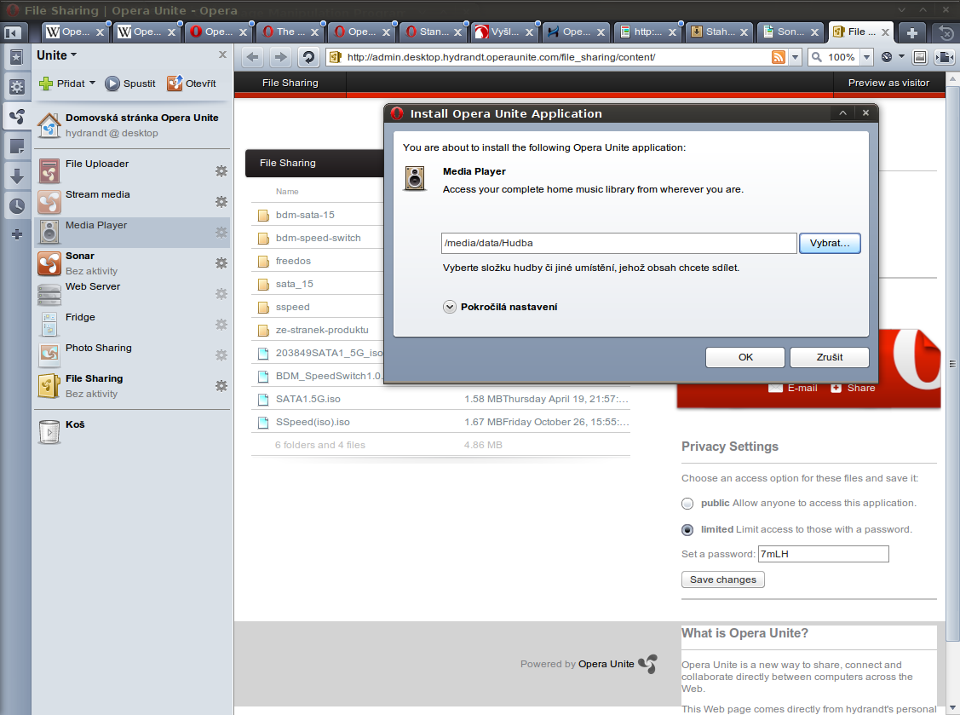The image size is (960, 715).
Task: Open settings gear for File Sharing service
Action: (x=221, y=385)
